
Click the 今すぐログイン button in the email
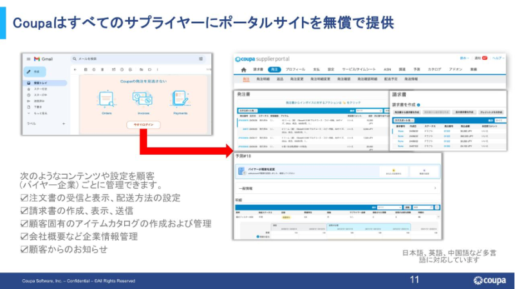(144, 125)
